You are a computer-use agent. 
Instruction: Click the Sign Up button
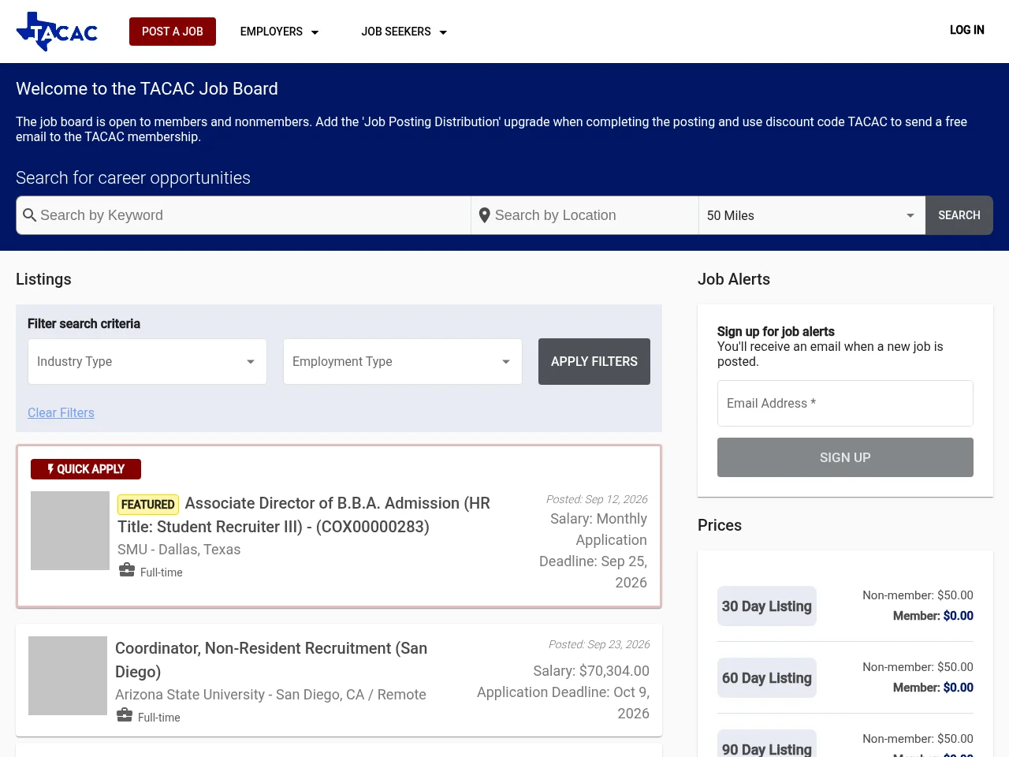pos(845,457)
